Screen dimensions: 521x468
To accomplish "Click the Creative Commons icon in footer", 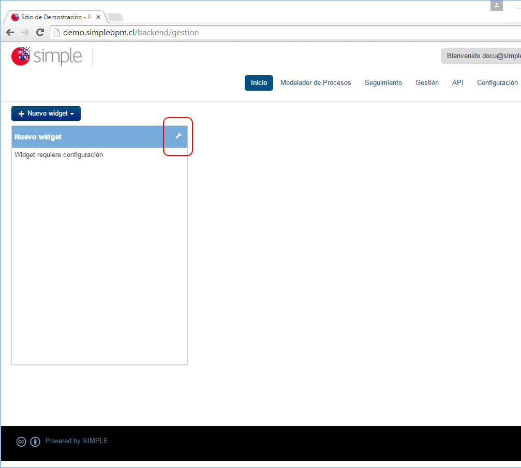I will tap(21, 442).
